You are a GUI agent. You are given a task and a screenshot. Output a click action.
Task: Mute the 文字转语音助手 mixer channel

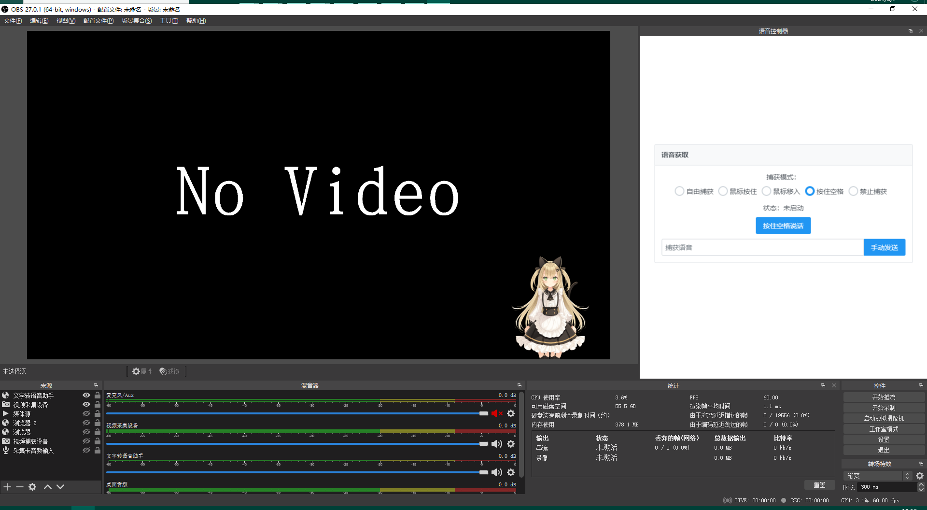coord(496,472)
